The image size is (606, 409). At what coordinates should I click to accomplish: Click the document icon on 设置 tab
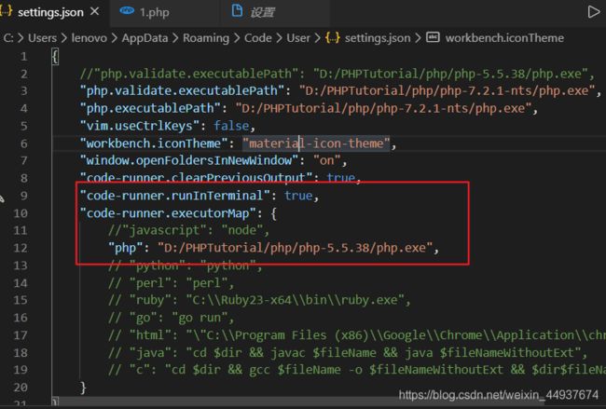coord(237,11)
